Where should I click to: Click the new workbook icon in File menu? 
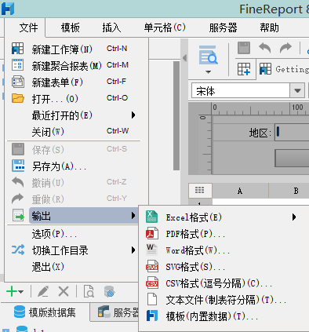17,49
